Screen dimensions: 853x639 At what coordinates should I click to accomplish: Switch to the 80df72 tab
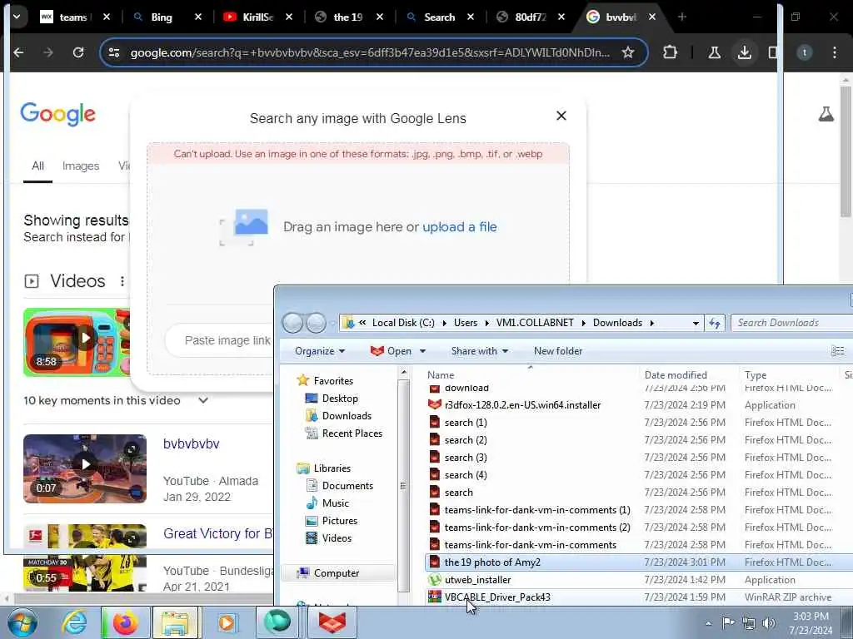(530, 17)
